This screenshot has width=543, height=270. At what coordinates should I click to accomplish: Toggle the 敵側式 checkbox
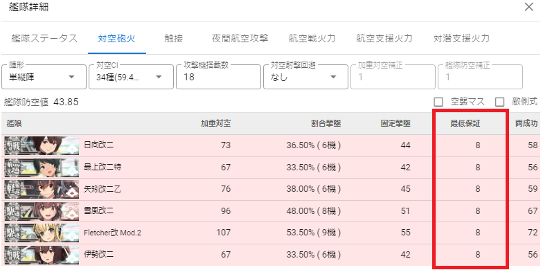click(x=500, y=102)
